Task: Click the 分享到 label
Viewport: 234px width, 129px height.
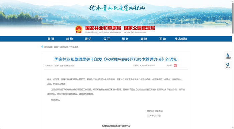Action: coord(169,66)
